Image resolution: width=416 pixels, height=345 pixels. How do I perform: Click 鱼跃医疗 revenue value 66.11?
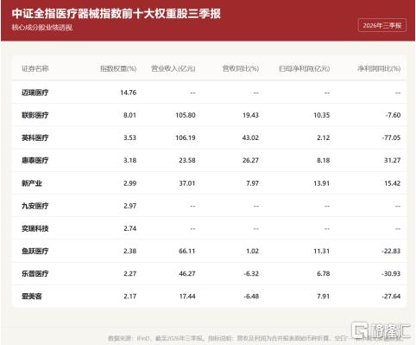(187, 251)
